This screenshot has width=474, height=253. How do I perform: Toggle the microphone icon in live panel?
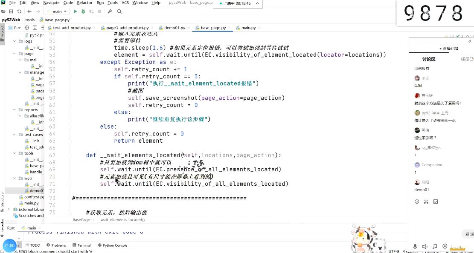click(416, 247)
